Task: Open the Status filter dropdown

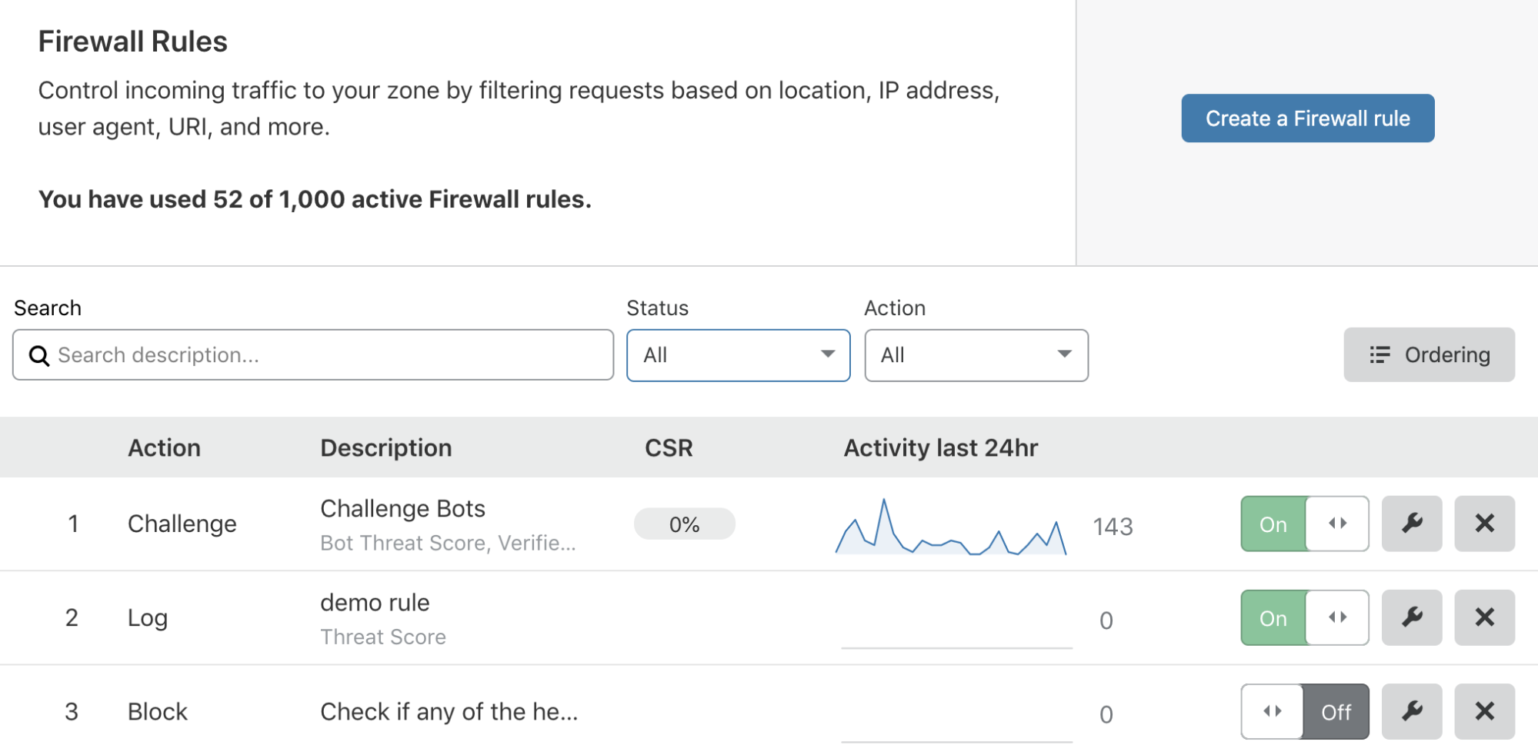Action: point(738,355)
